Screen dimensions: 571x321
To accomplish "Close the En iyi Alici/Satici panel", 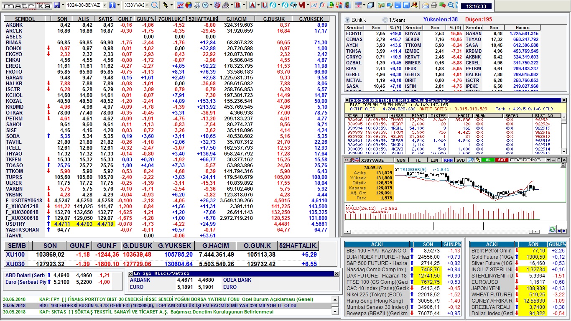I will tap(336, 273).
